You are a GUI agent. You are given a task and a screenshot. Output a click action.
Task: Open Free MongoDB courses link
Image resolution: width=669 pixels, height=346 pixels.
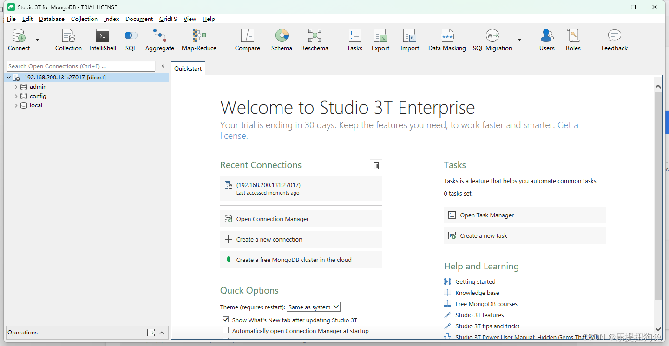(x=486, y=304)
